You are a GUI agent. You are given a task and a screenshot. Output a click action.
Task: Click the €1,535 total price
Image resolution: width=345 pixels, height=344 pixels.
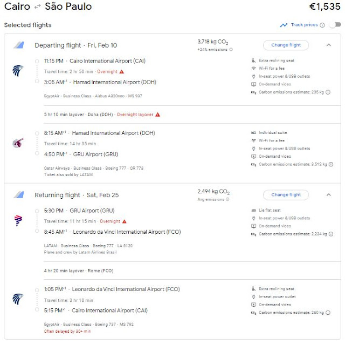322,8
